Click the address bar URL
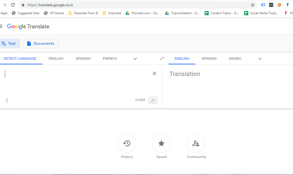293x175 pixels. click(50, 5)
